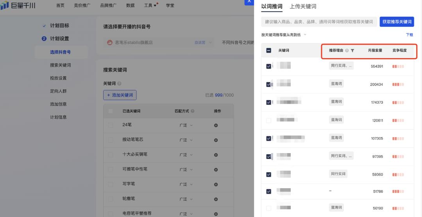Open 竞价推广 in top navigation
422x217 pixels.
point(82,5)
